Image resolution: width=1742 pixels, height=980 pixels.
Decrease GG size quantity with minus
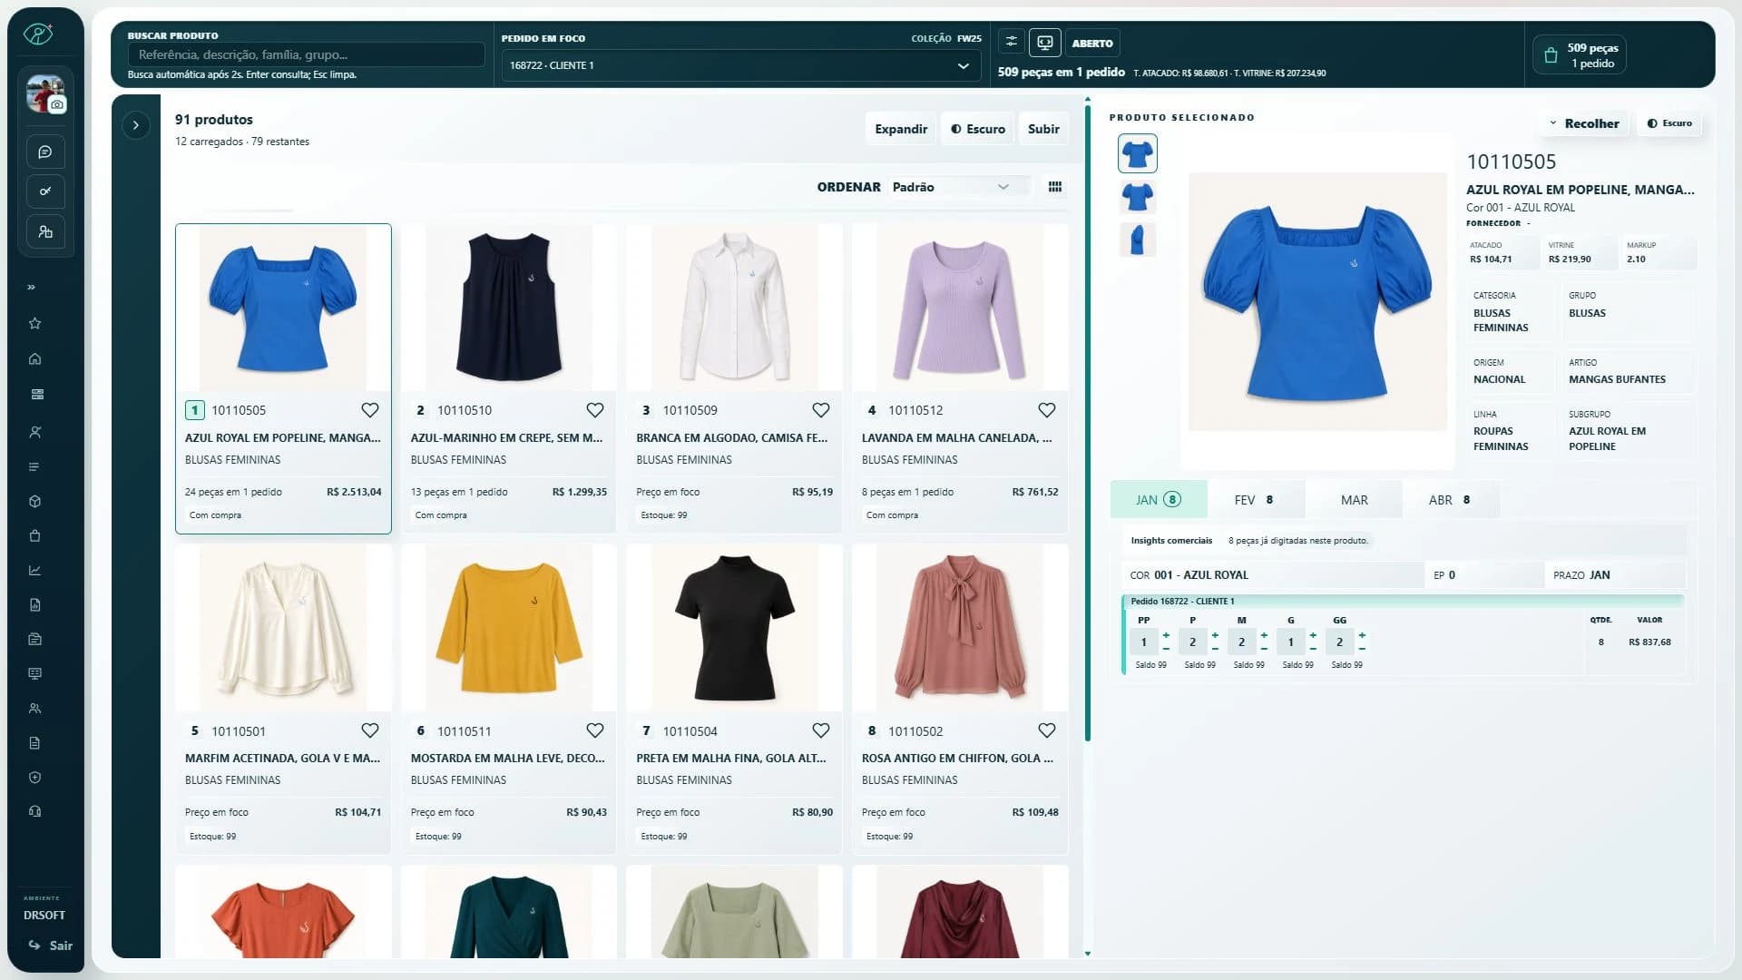coord(1362,649)
